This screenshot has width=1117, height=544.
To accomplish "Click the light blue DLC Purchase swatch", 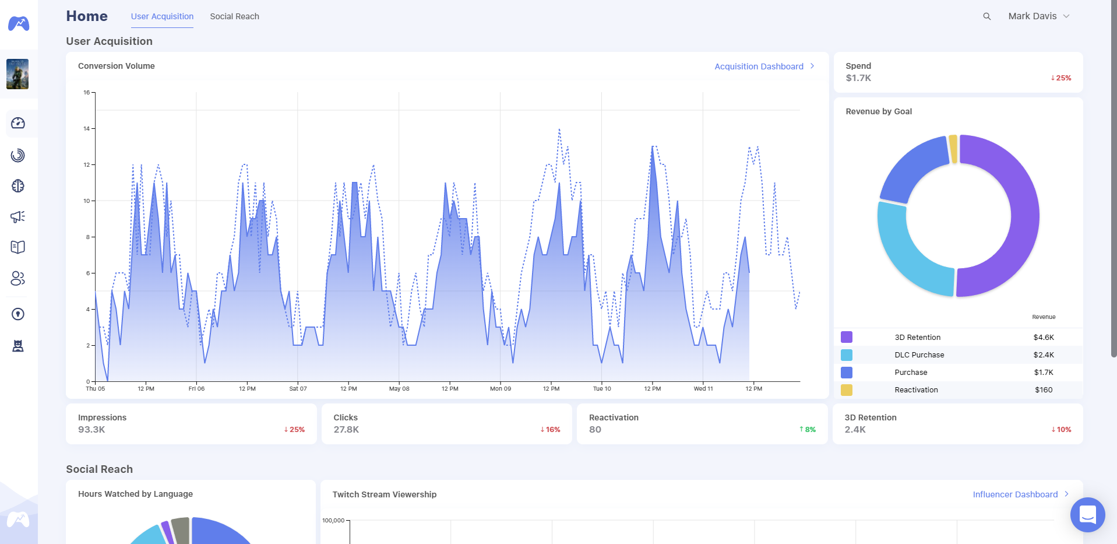I will [847, 355].
